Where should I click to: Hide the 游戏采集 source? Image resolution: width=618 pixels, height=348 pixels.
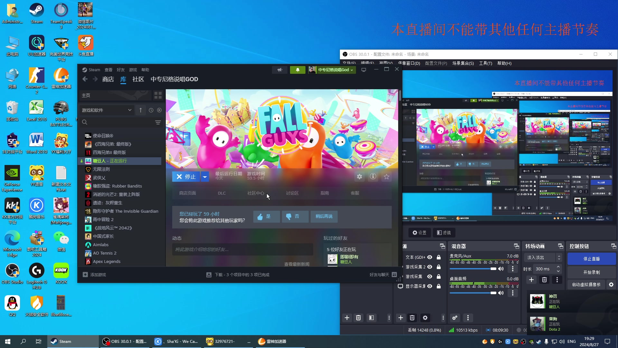[429, 276]
